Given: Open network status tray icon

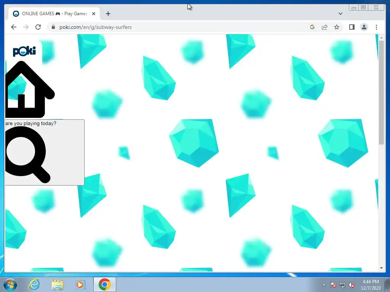Looking at the screenshot, I should click(342, 285).
